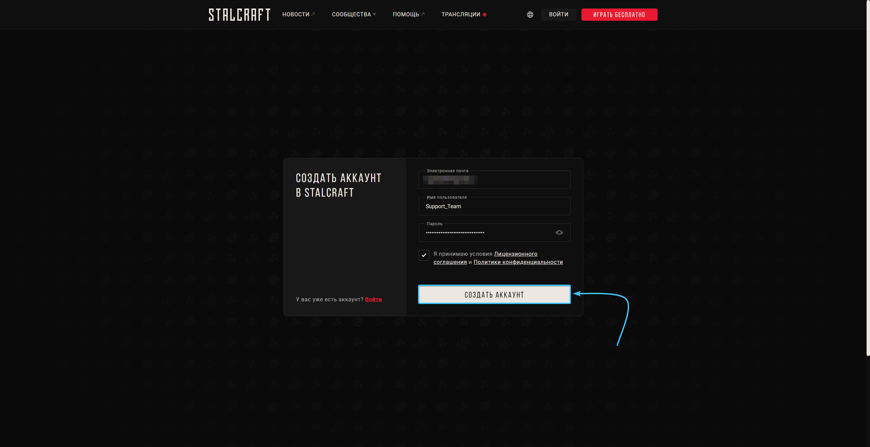The height and width of the screenshot is (447, 870).
Task: Click the СОЗДАТЬ АККАУНТ submit button
Action: point(494,294)
